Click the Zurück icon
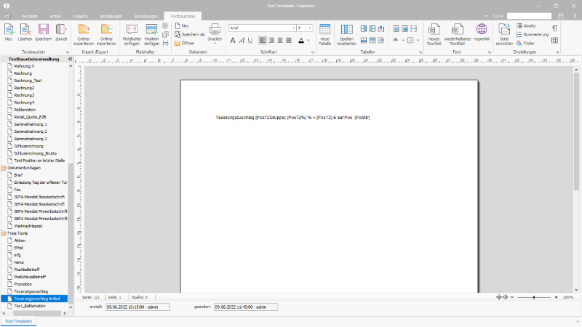 point(61,32)
